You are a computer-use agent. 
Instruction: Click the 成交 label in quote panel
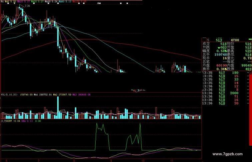(x=206, y=44)
